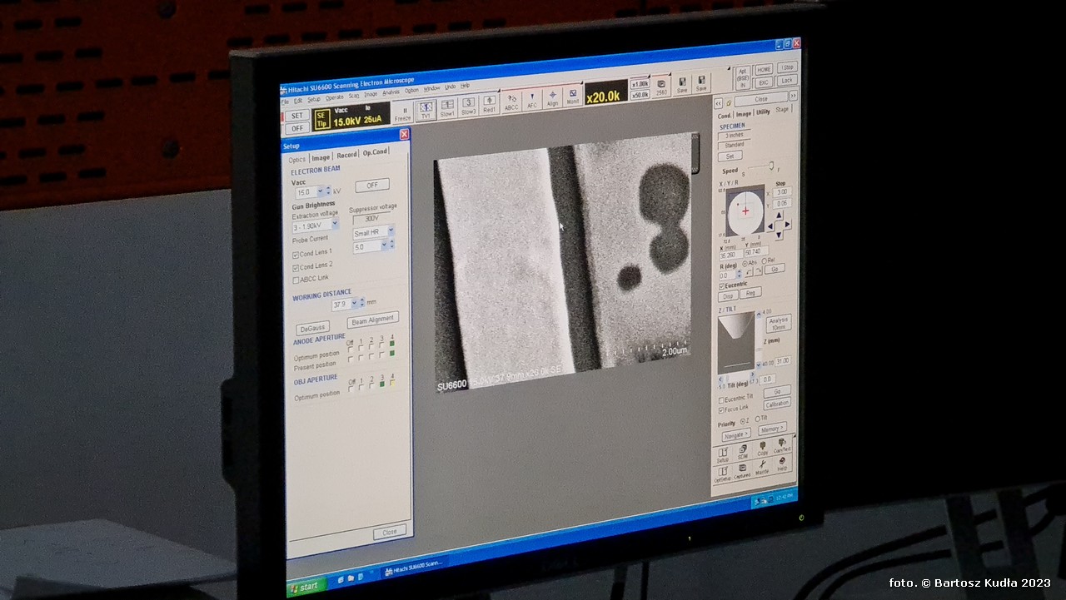Move stage right with arrow
Image resolution: width=1066 pixels, height=600 pixels.
[787, 224]
